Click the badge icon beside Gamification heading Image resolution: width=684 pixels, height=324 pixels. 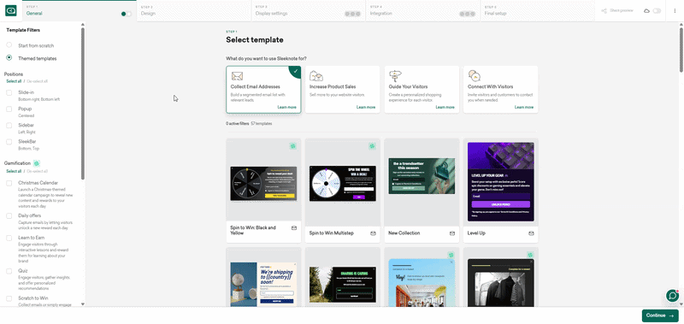pyautogui.click(x=37, y=163)
